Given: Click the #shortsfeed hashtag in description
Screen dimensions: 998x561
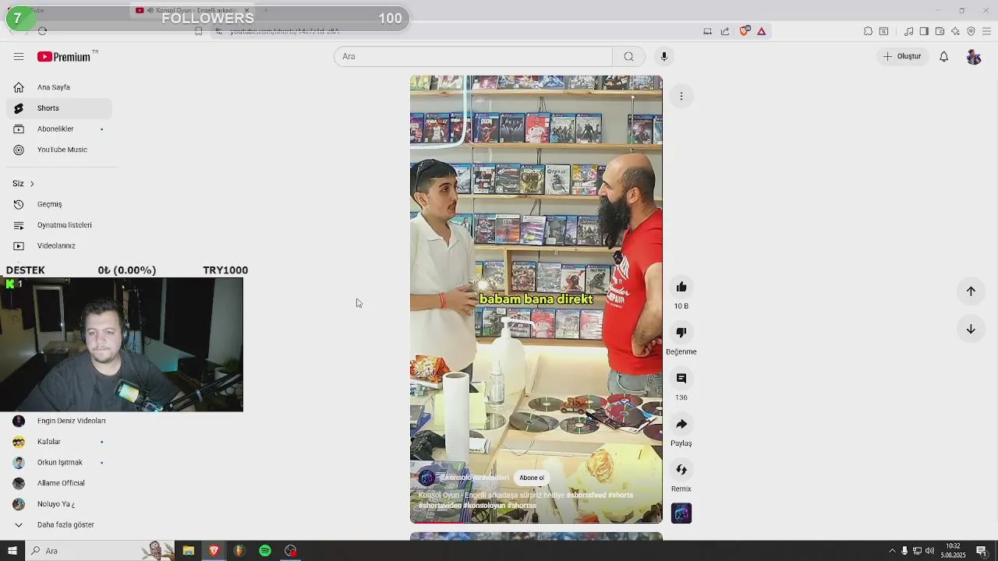Looking at the screenshot, I should 586,495.
